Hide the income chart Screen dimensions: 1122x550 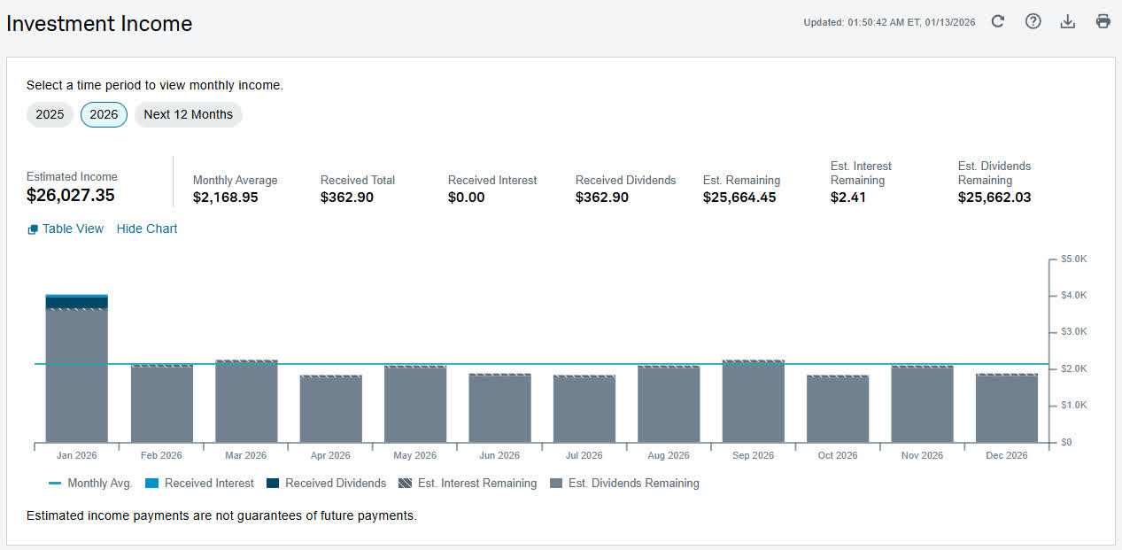pos(147,229)
